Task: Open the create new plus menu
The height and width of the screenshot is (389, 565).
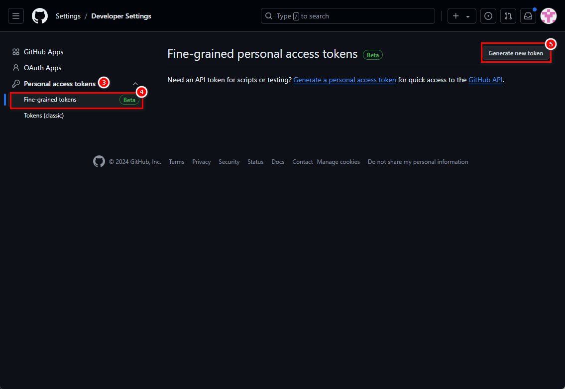Action: click(x=461, y=16)
